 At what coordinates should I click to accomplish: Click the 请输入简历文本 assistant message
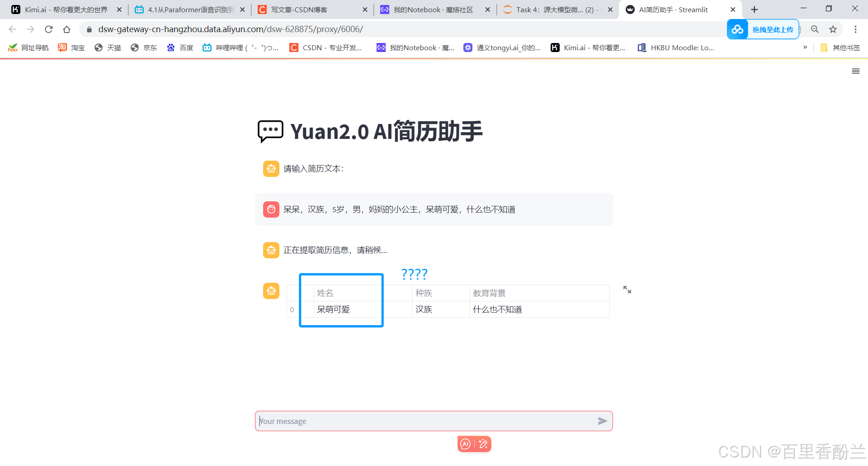(x=314, y=169)
